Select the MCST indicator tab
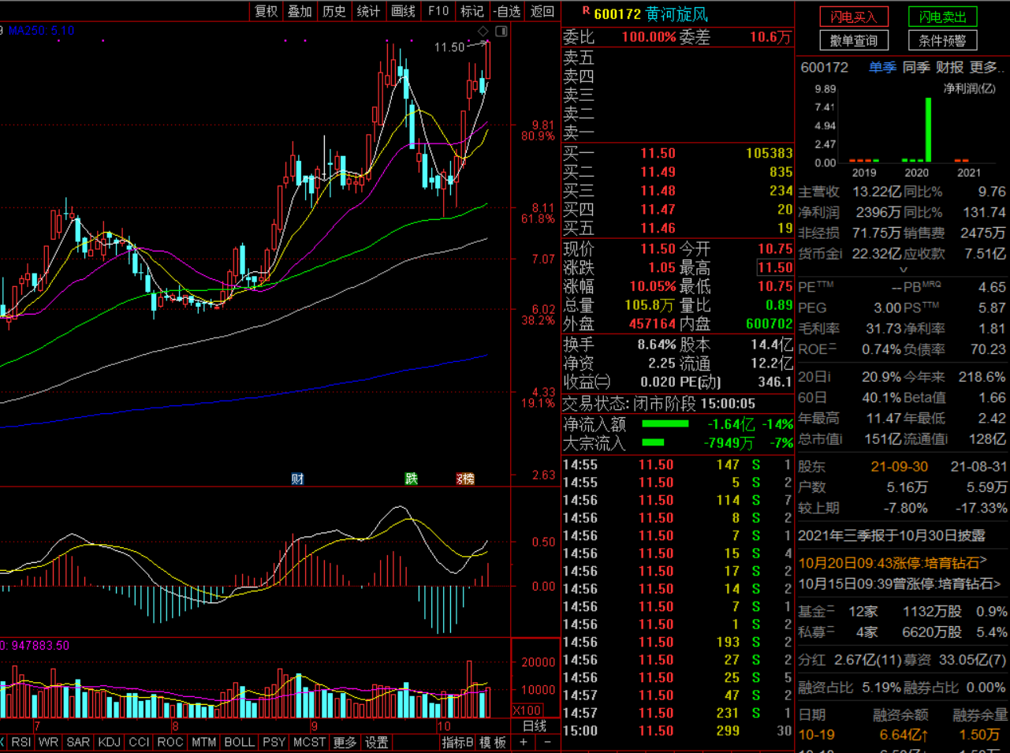 (x=309, y=743)
